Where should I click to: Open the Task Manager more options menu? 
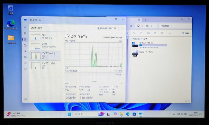tap(122, 28)
